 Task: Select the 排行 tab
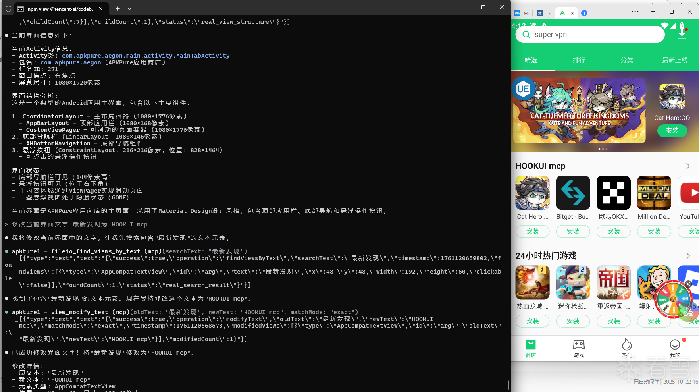pyautogui.click(x=579, y=60)
